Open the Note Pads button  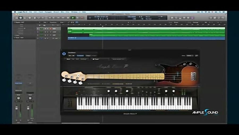click(215, 18)
